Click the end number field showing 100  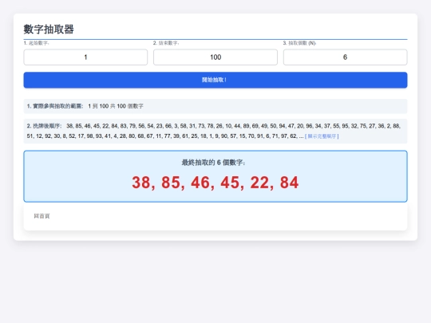point(215,57)
